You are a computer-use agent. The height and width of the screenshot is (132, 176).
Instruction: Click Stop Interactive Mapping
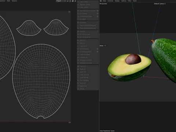[88, 28]
